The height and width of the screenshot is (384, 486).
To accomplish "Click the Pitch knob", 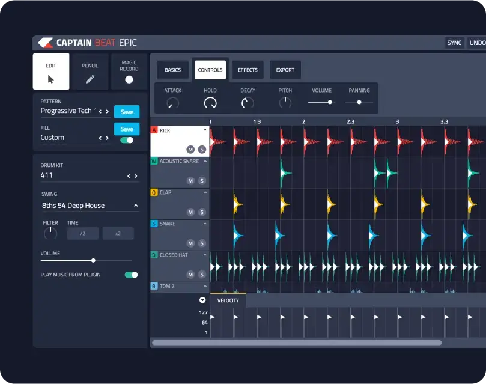I will 285,103.
